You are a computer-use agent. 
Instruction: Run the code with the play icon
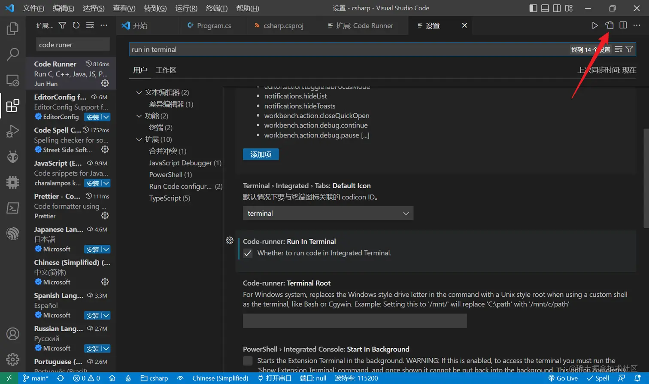coord(594,26)
